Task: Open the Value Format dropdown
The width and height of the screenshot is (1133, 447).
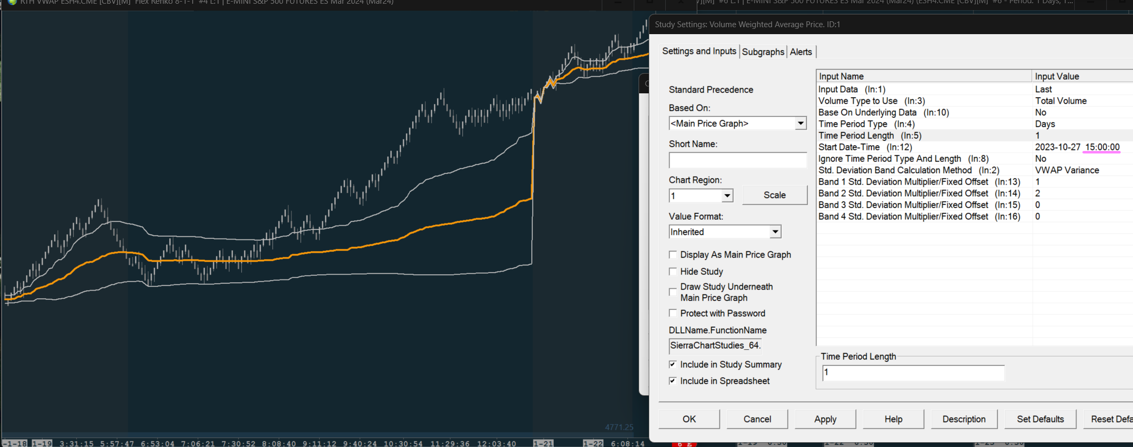Action: point(775,232)
